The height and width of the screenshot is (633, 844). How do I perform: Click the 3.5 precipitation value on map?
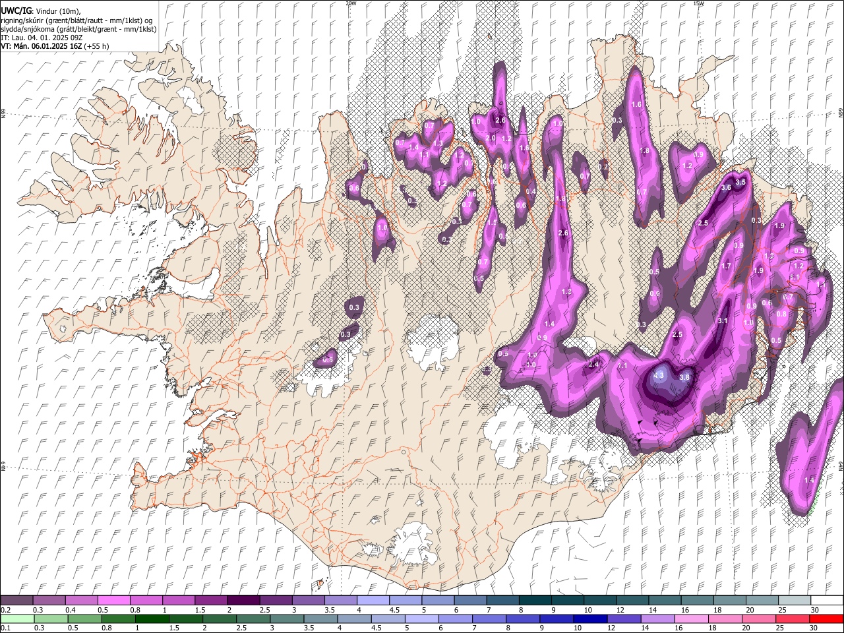tap(740, 182)
